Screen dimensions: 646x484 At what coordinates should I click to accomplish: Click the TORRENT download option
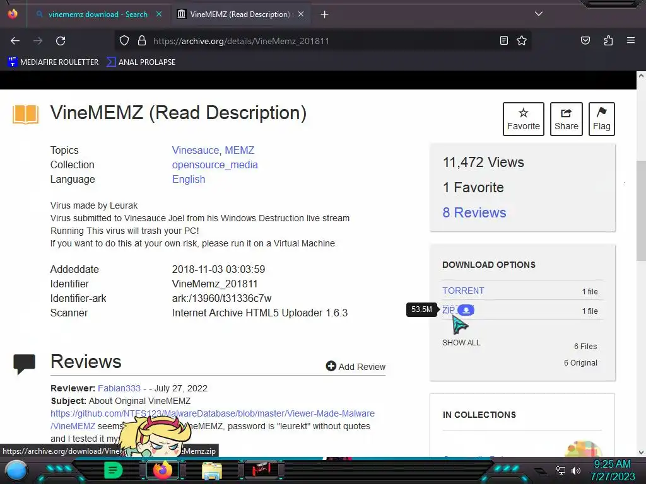coord(463,291)
